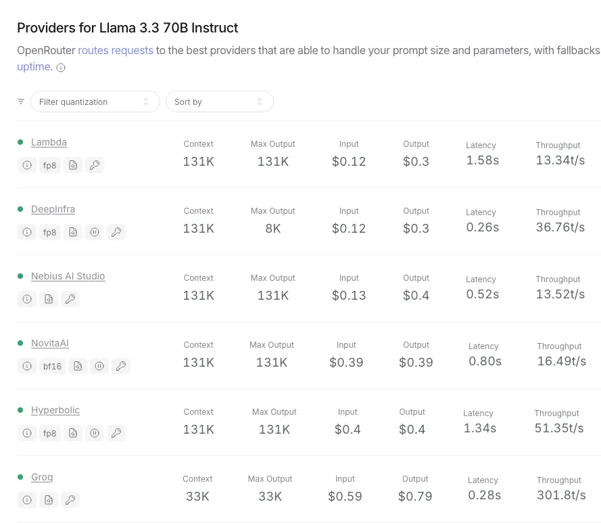Select DeepInfra's Max Output value 8K
Viewport: 601px width, 523px height.
click(x=273, y=229)
